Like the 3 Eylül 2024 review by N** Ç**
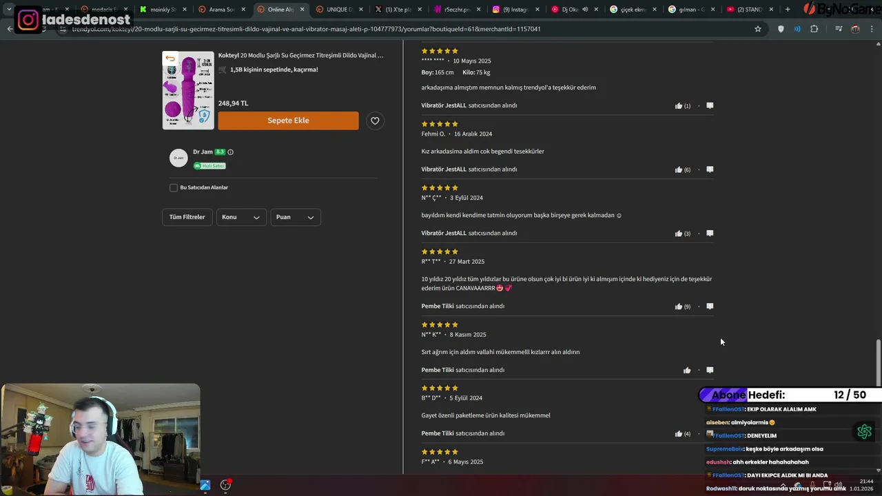Viewport: 882px width, 496px height. point(679,234)
